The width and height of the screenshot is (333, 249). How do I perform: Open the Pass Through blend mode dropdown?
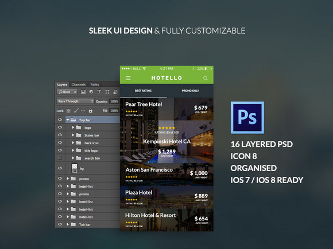[x=75, y=101]
